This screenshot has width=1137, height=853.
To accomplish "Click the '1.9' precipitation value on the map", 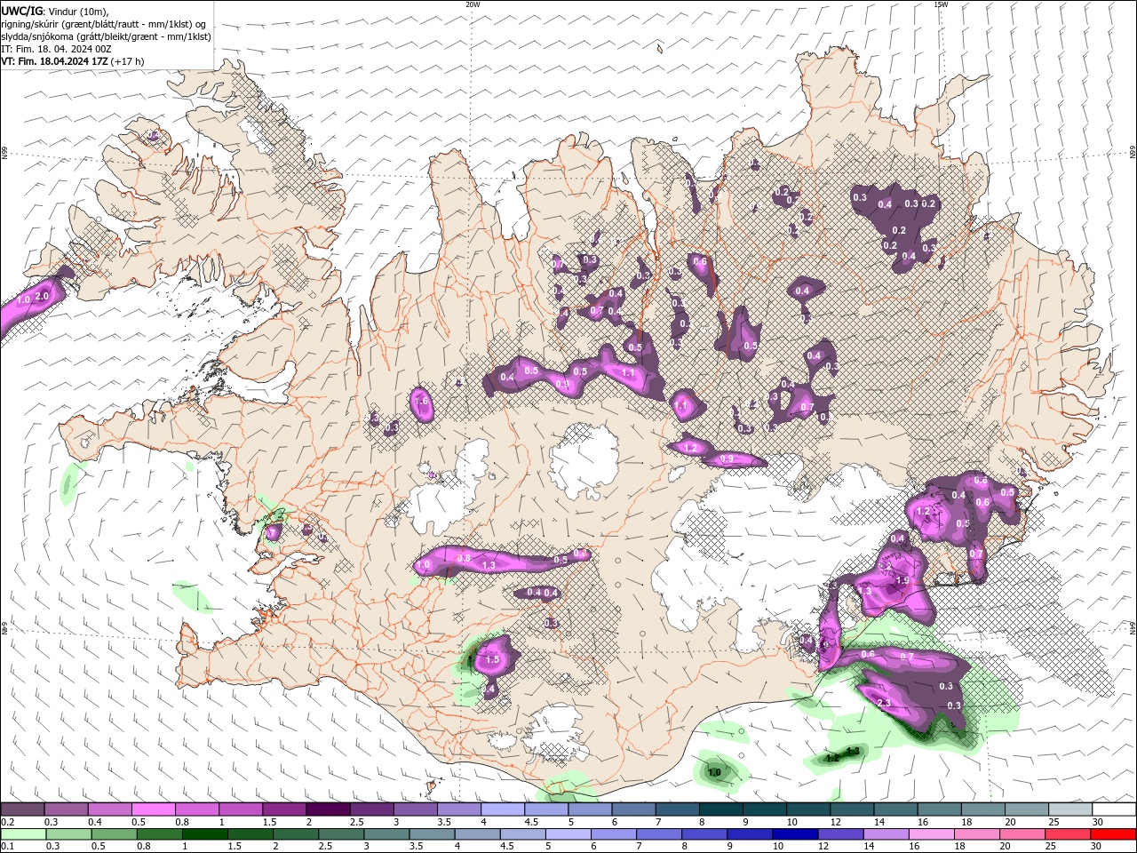I will pyautogui.click(x=902, y=580).
